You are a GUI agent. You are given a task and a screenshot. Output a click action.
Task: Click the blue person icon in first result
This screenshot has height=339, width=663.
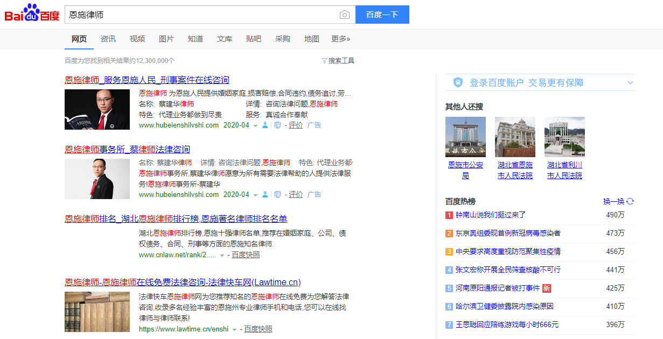[x=265, y=125]
